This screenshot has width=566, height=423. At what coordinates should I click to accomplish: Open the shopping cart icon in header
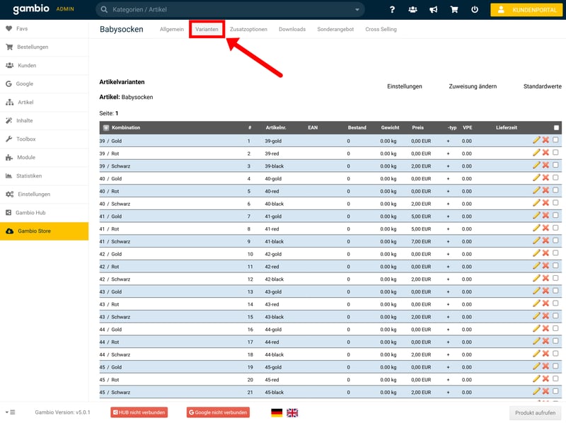tap(454, 10)
